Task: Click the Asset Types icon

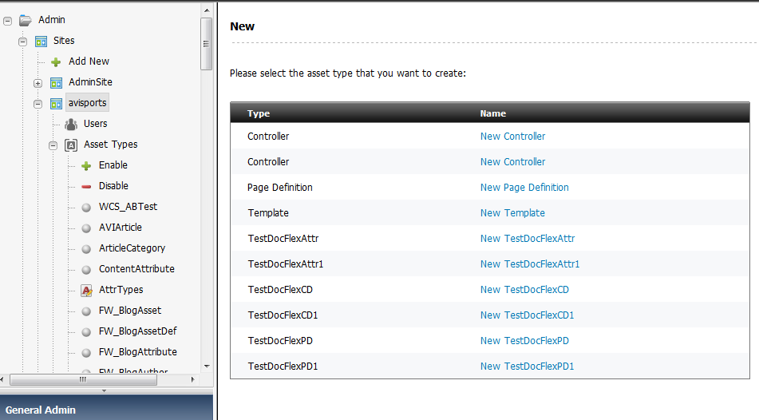Action: (71, 145)
